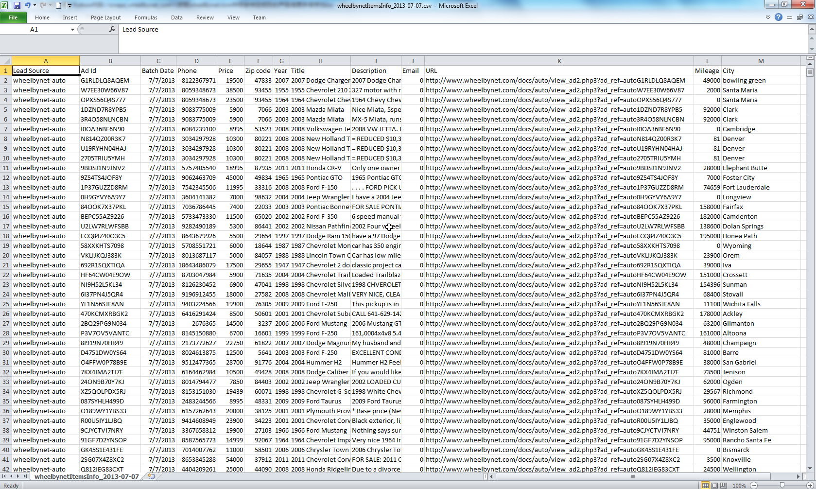Open the Name Box dropdown arrow
Screen dimensions: 816x489
pos(72,30)
